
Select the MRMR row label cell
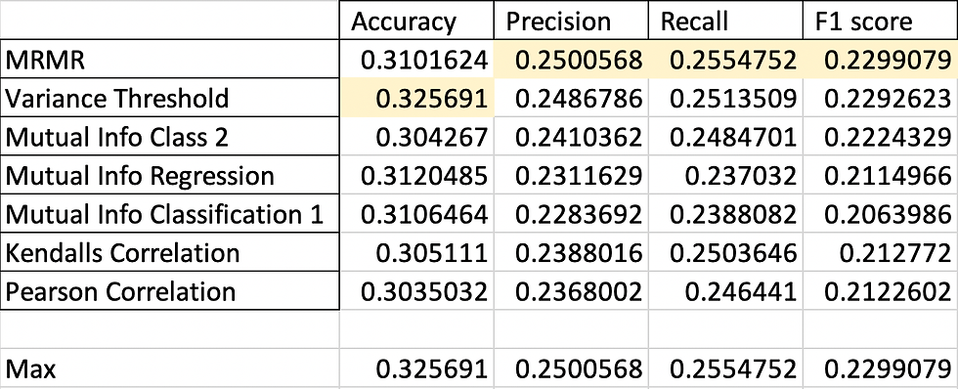(170, 59)
